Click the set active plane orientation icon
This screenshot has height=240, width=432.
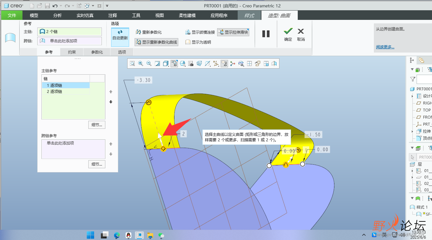click(x=258, y=64)
